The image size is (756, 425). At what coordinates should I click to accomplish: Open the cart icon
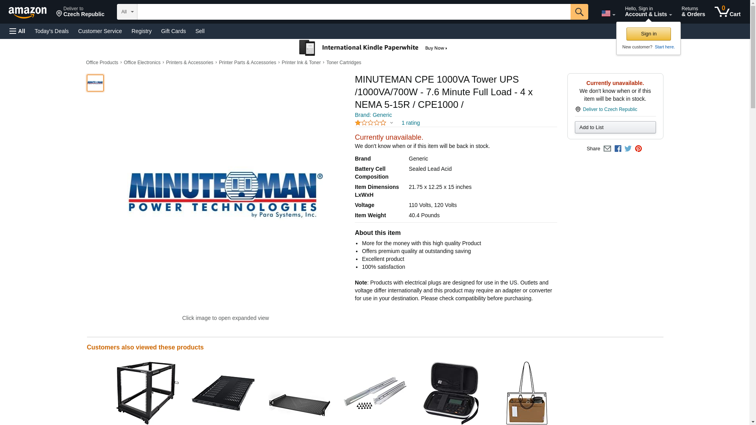727,12
